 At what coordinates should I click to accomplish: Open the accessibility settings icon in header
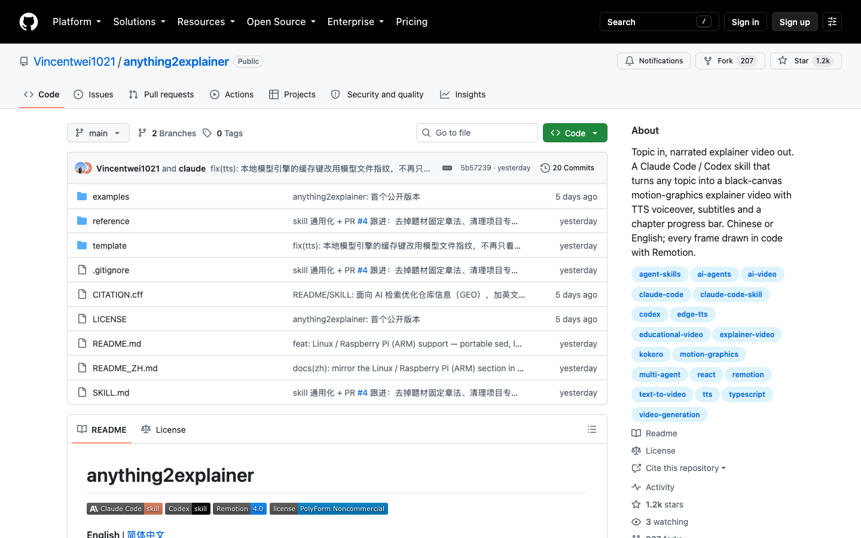pos(832,22)
